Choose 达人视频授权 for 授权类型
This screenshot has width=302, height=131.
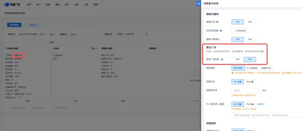click(252, 68)
